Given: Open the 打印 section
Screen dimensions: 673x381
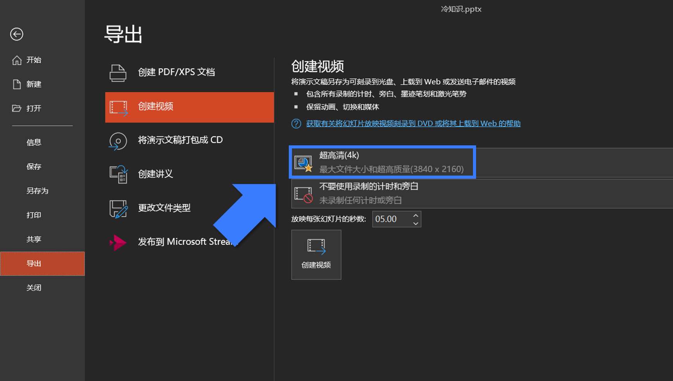Looking at the screenshot, I should click(34, 215).
